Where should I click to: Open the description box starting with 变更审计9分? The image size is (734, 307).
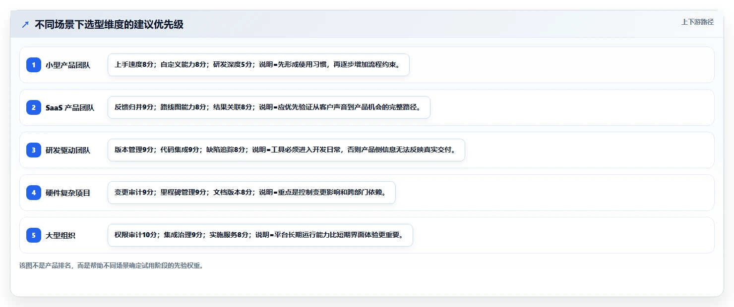click(251, 193)
